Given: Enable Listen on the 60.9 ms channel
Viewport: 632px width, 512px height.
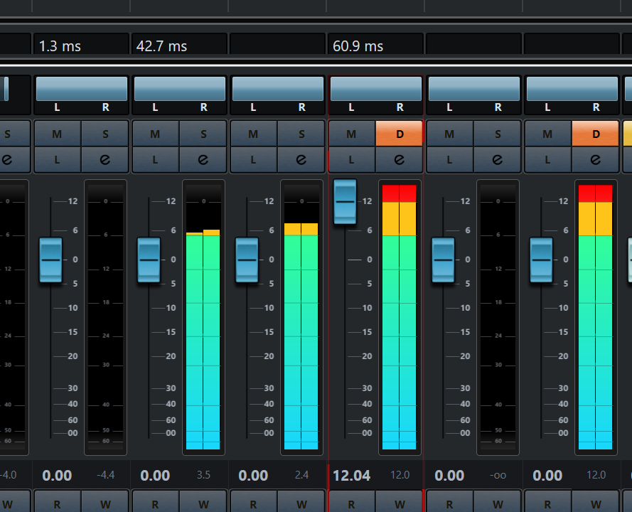Looking at the screenshot, I should (352, 160).
